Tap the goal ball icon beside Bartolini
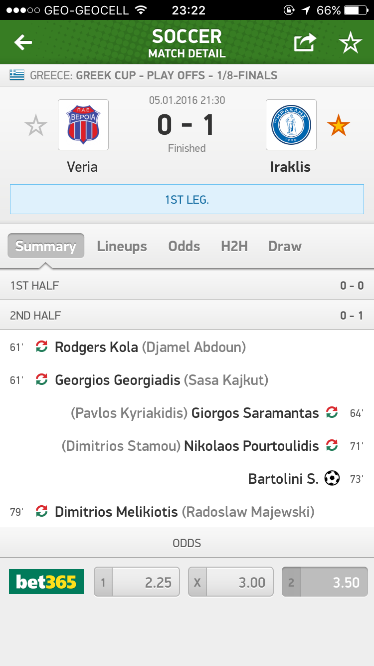This screenshot has height=666, width=374. click(332, 479)
